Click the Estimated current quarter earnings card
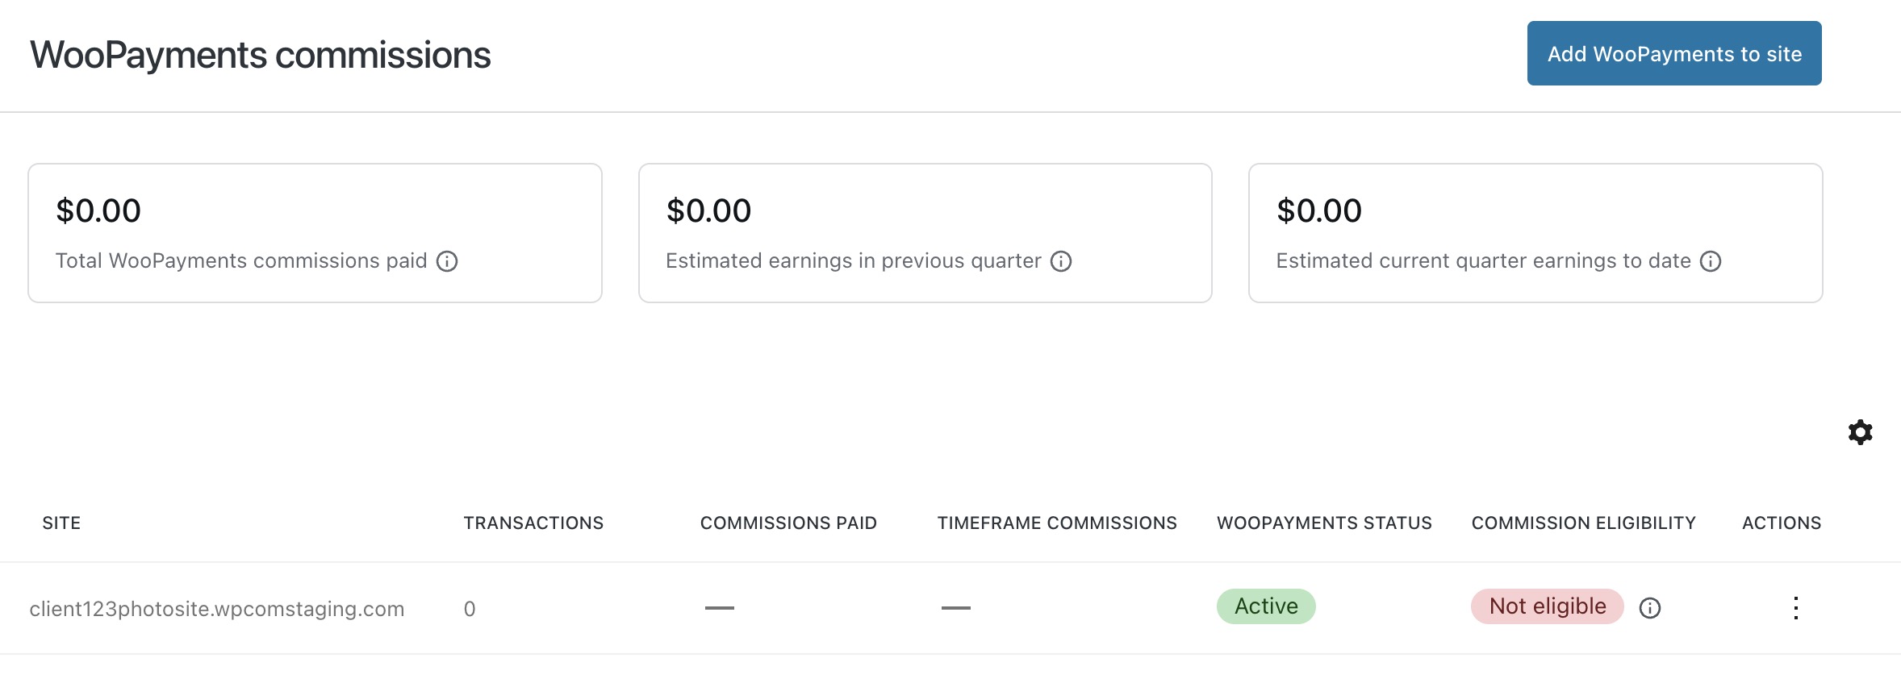Viewport: 1901px width, 679px height. click(x=1535, y=233)
